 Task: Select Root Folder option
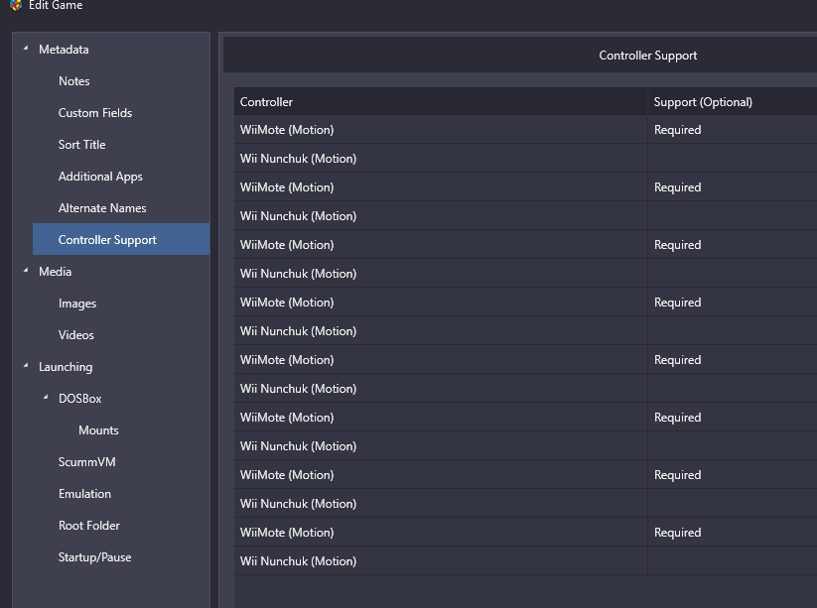coord(89,526)
